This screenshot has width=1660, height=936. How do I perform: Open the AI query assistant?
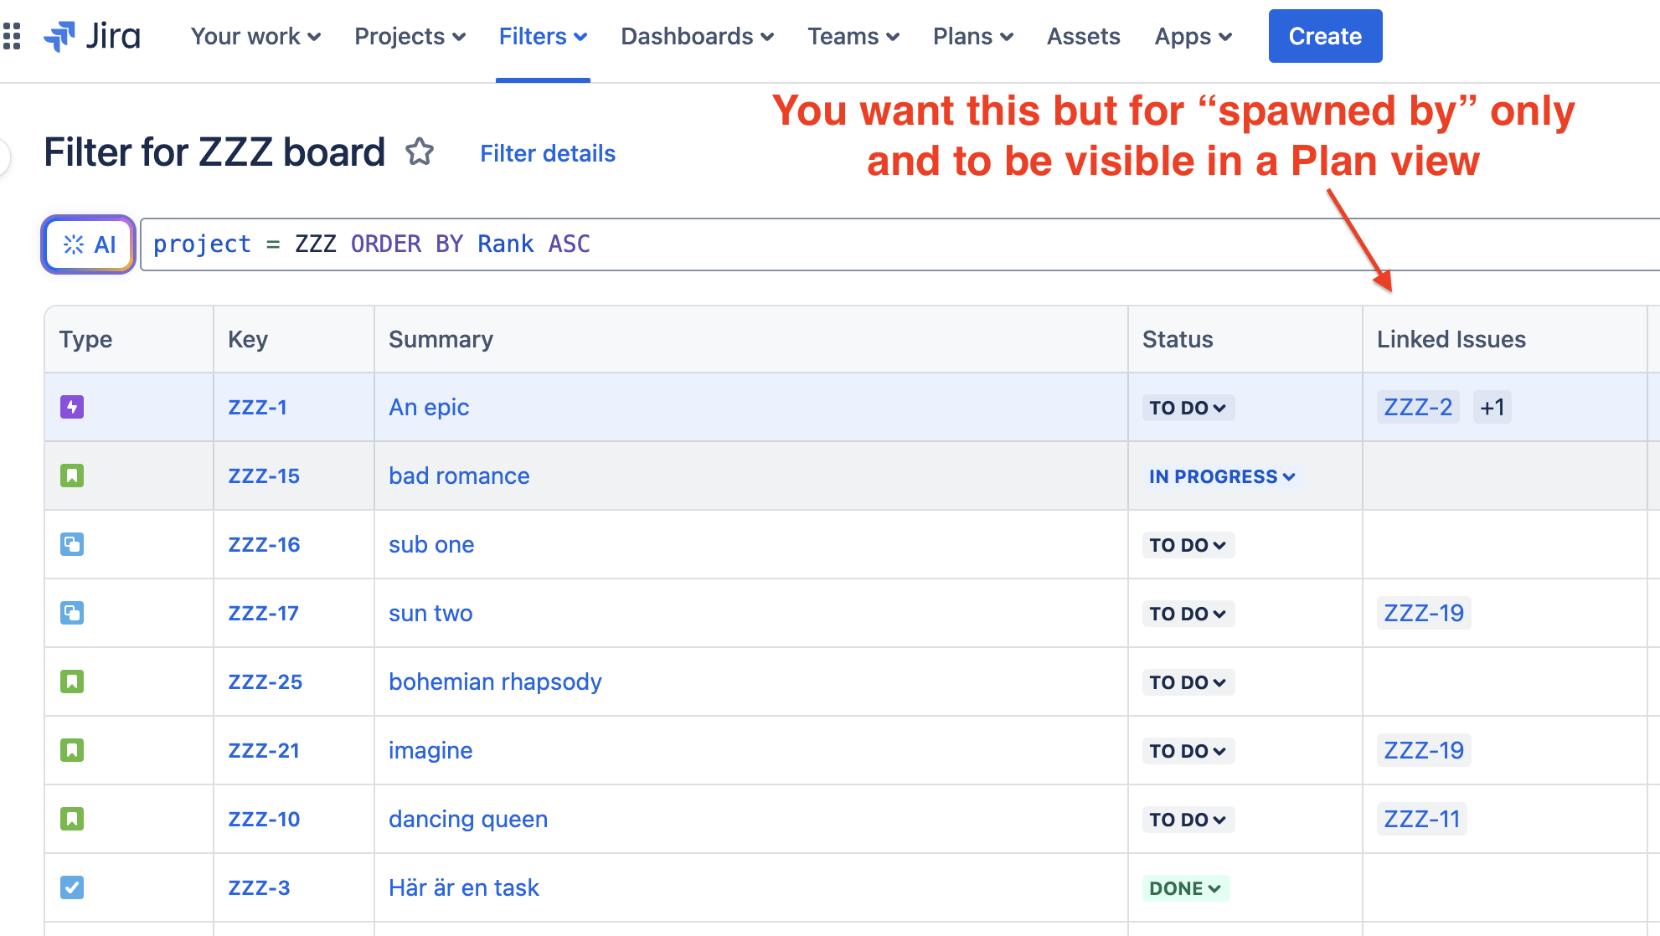pos(87,244)
